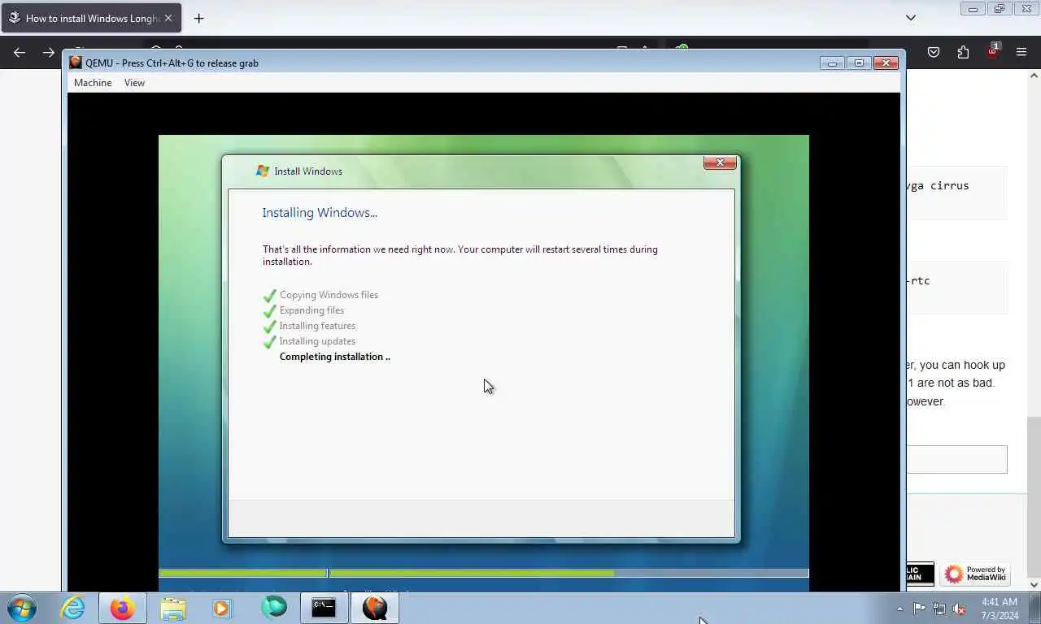The height and width of the screenshot is (624, 1041).
Task: Open Action Center flag in system tray
Action: (x=919, y=609)
